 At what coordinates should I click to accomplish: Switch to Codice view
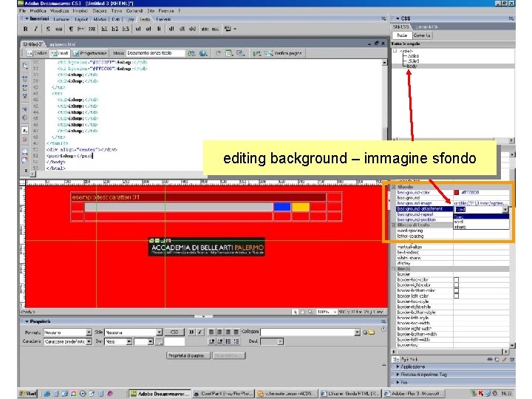38,53
